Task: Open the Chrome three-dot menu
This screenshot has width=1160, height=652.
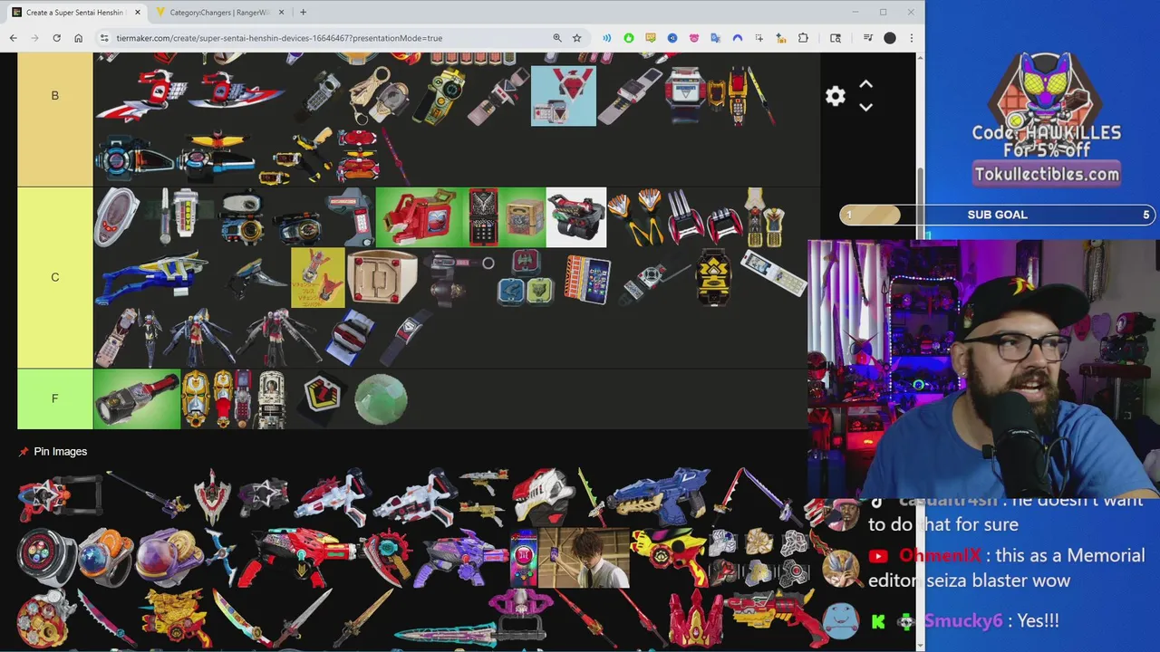Action: [x=911, y=38]
